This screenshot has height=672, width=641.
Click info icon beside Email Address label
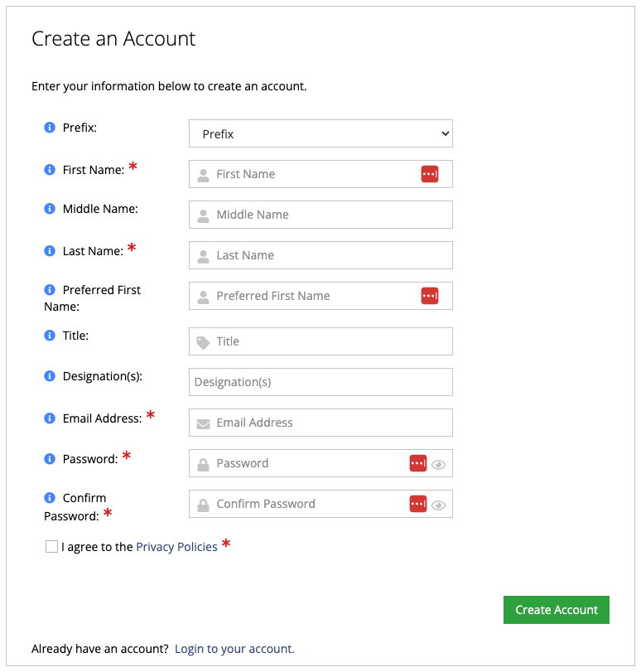click(49, 418)
